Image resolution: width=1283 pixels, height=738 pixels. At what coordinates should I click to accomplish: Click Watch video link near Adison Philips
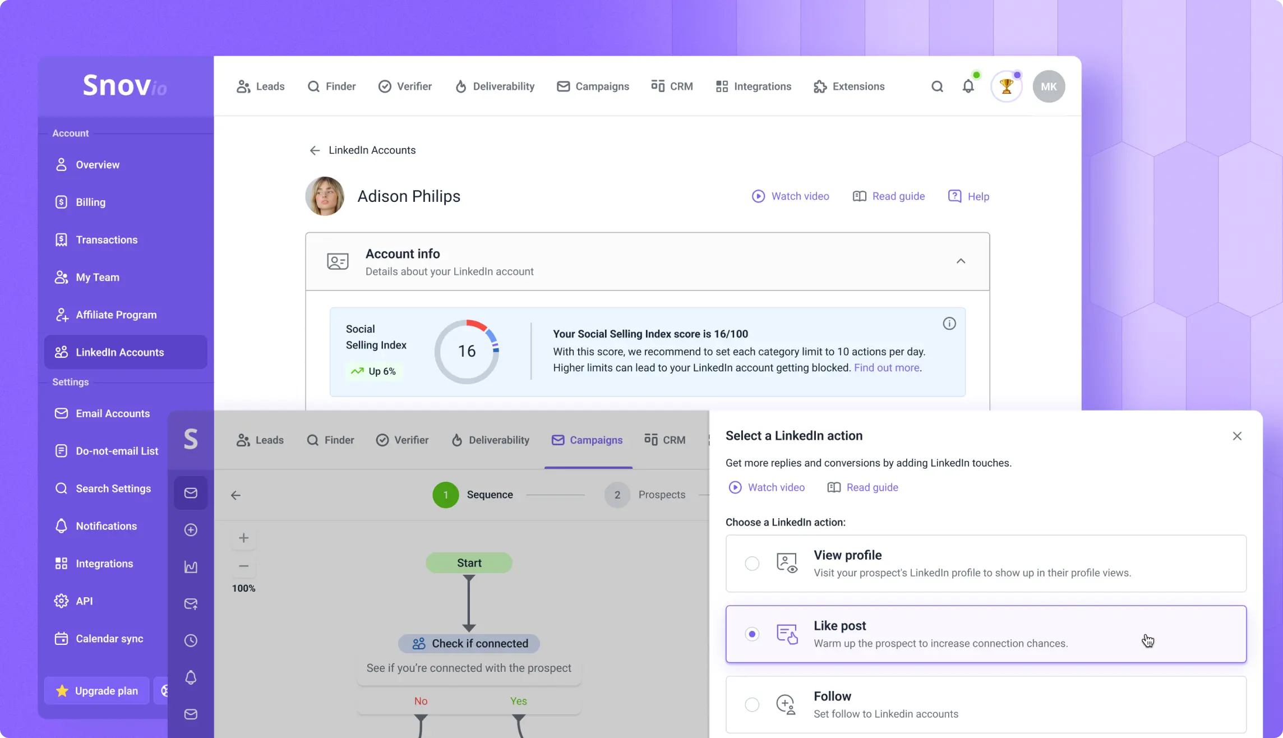[790, 196]
